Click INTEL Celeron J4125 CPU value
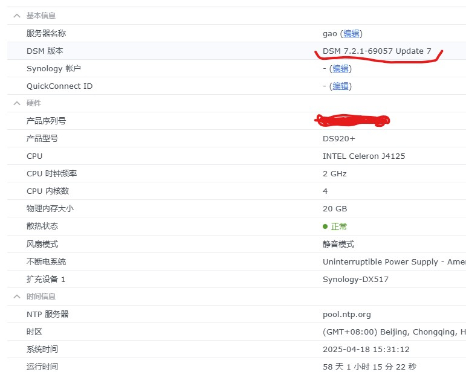Image resolution: width=466 pixels, height=372 pixels. click(x=364, y=156)
